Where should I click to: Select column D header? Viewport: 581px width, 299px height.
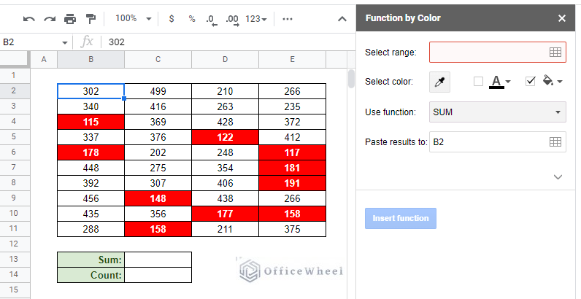(x=225, y=59)
